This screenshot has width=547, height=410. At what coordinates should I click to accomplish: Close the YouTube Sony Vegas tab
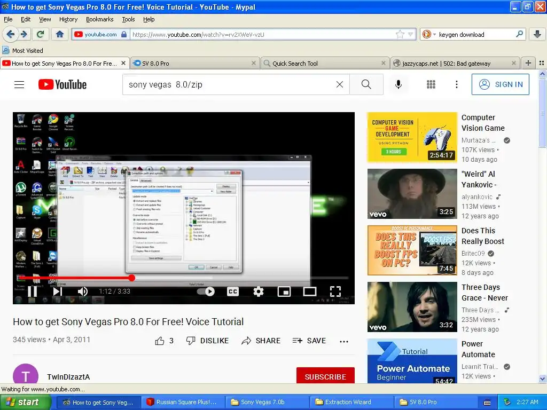[x=123, y=63]
